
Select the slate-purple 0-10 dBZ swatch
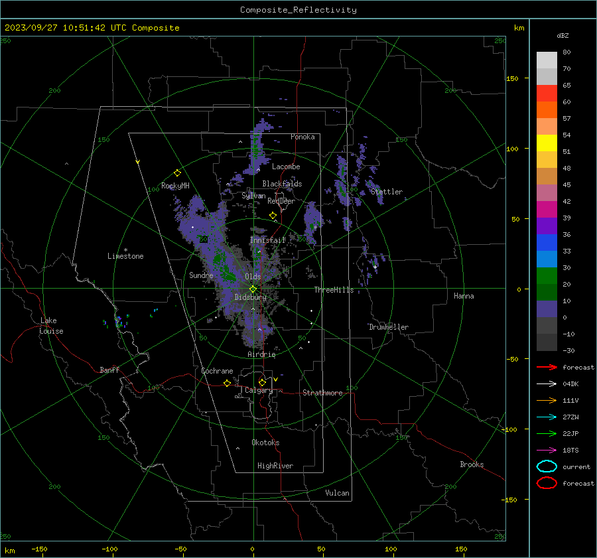(x=547, y=309)
